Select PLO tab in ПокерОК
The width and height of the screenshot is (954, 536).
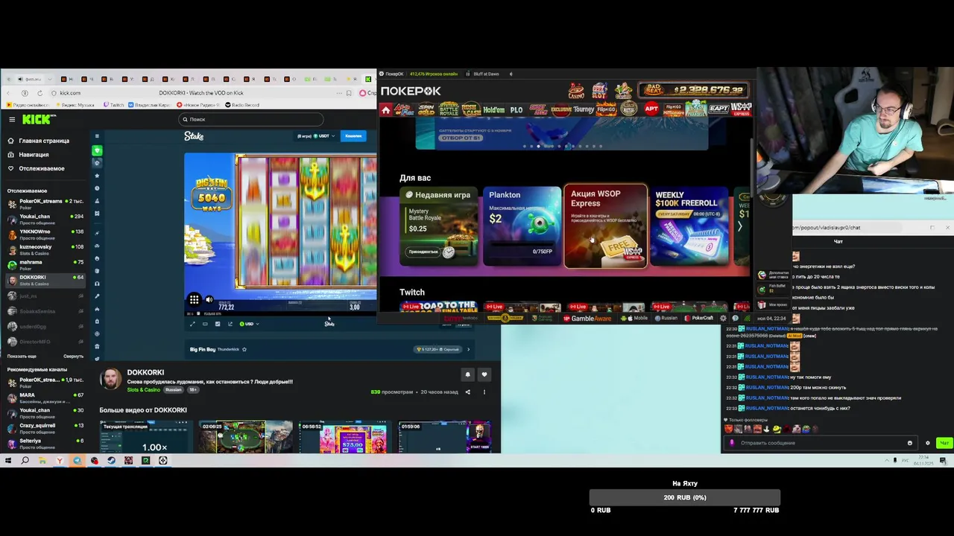click(517, 109)
